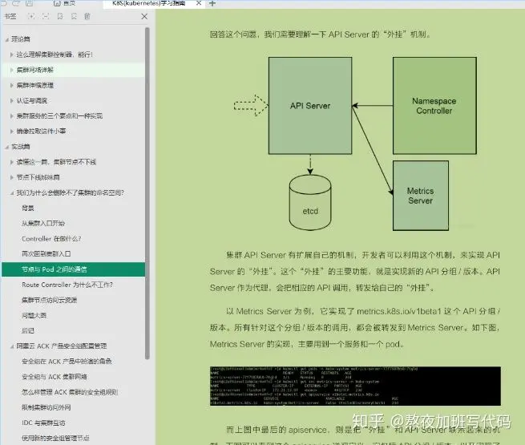The image size is (525, 445).
Task: Expand the 集群伸缩原理 arrow
Action: tap(12, 85)
